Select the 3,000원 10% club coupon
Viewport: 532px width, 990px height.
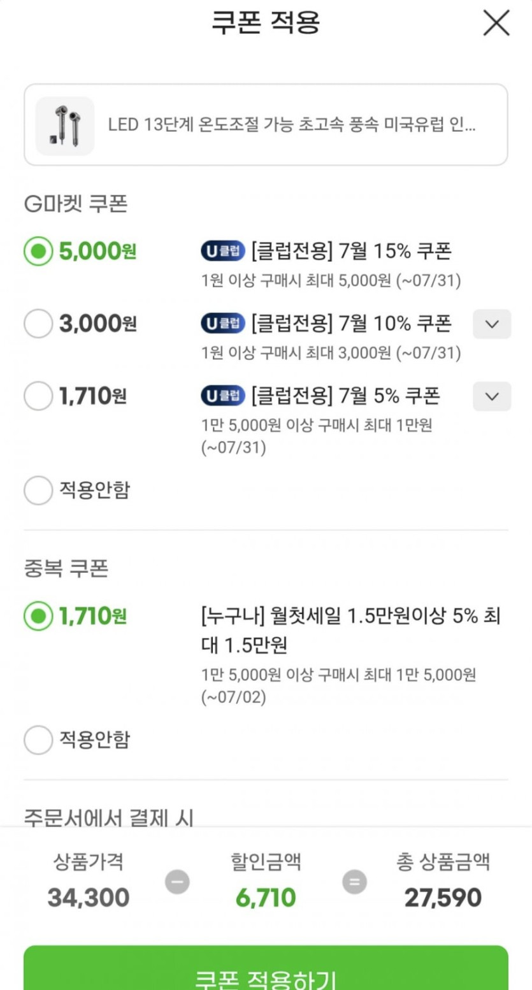(x=38, y=325)
